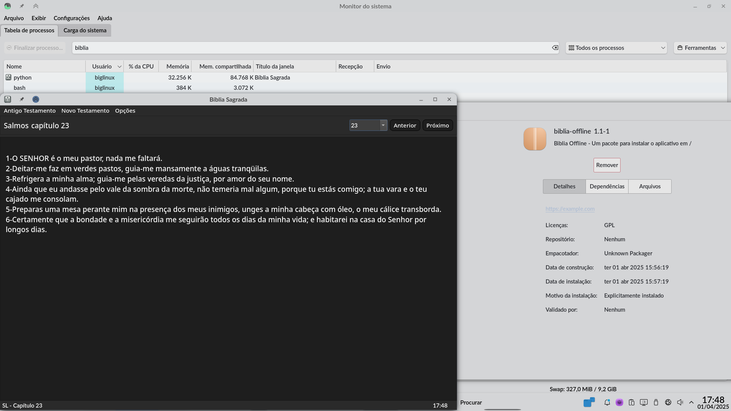Click the purple screen recorder tray icon

point(619,402)
